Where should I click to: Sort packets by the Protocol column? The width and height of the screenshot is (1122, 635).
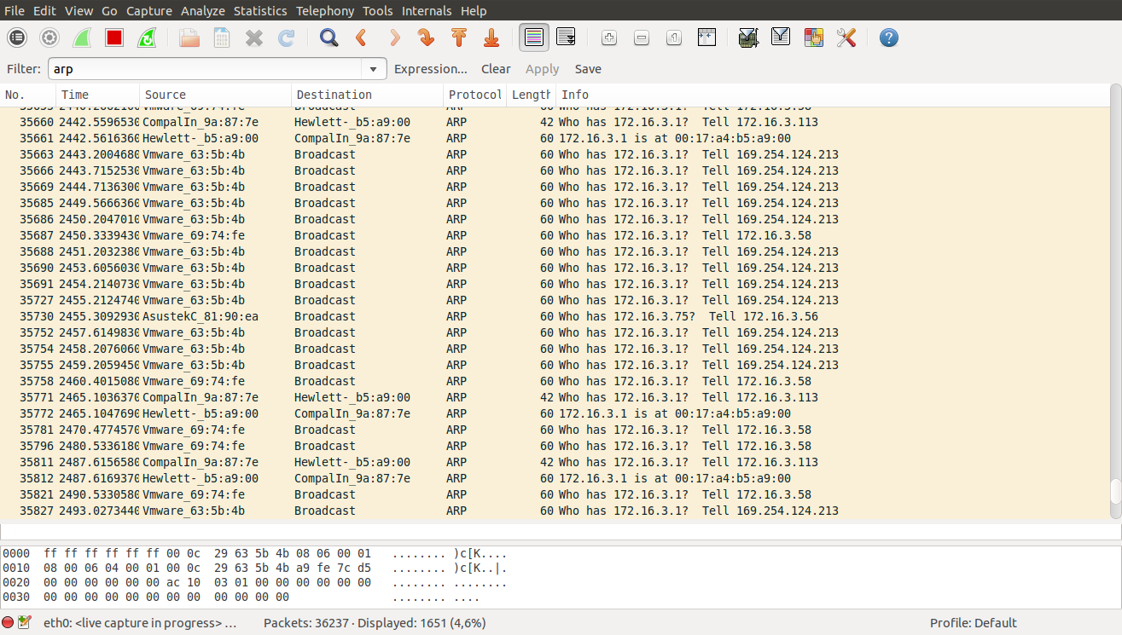474,95
